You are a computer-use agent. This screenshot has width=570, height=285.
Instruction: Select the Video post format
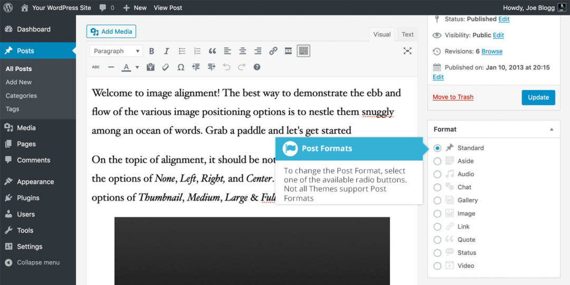438,266
